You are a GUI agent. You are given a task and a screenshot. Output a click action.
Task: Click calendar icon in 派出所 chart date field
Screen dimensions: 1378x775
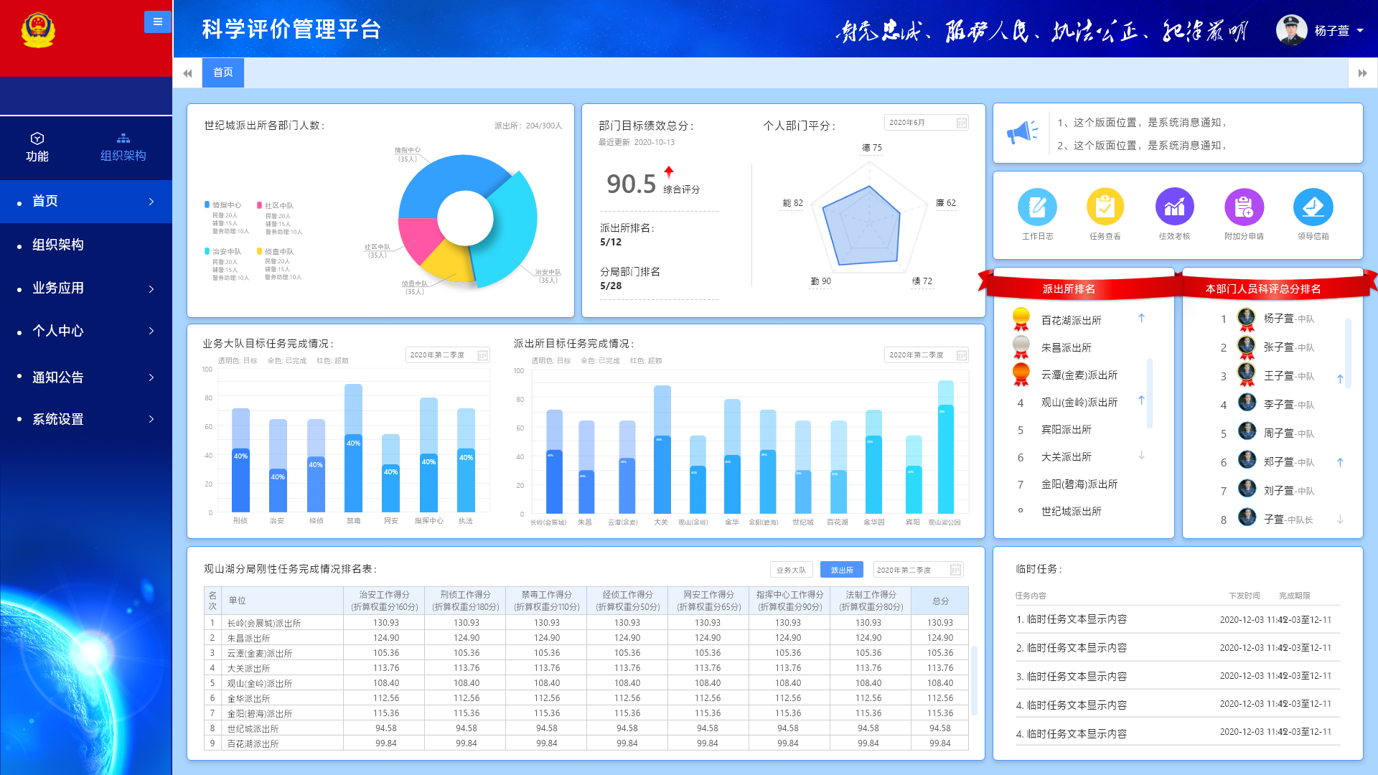[961, 355]
